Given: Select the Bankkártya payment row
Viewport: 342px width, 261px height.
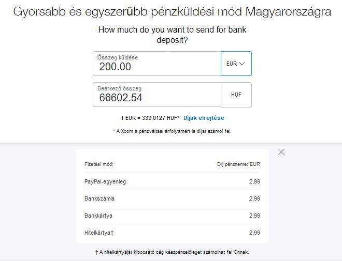Looking at the screenshot, I should tap(173, 216).
